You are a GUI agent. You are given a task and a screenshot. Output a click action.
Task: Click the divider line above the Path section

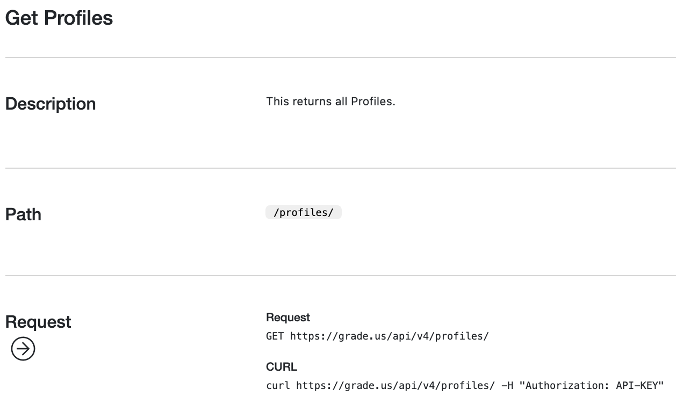click(338, 167)
